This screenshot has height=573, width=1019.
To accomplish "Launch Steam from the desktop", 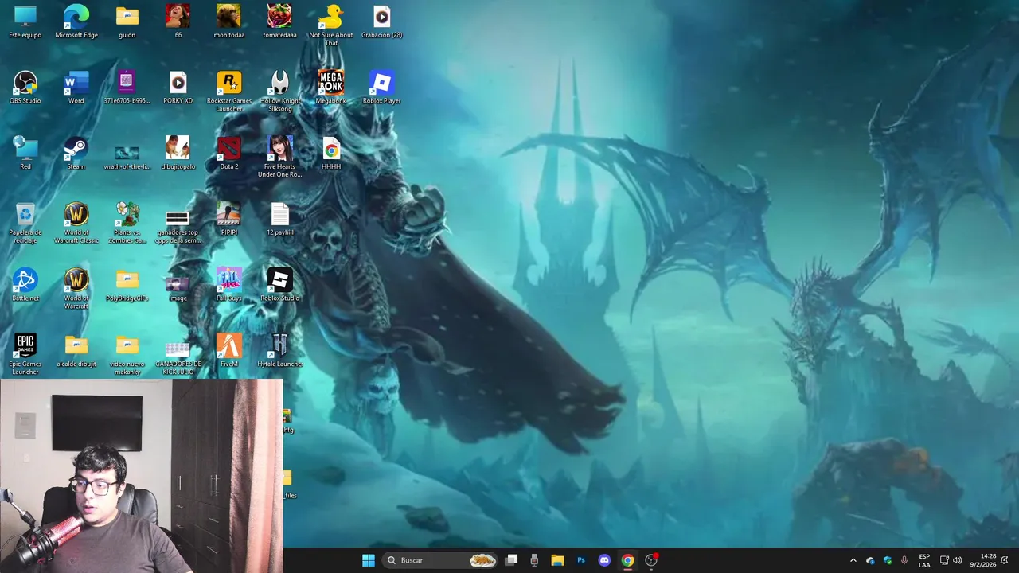I will pos(76,153).
